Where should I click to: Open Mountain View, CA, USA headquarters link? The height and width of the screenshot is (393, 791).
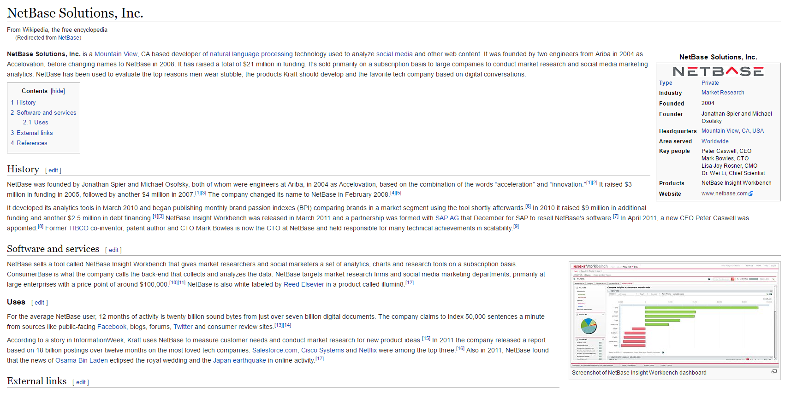732,131
